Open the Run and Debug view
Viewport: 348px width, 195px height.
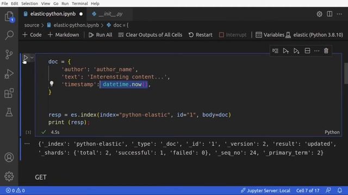(9, 74)
